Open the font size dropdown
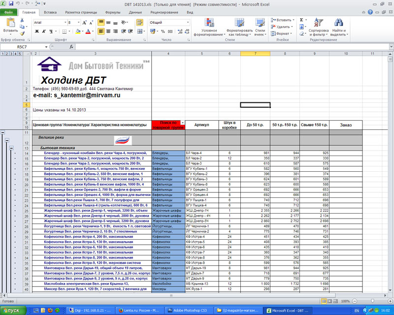Image resolution: width=394 pixels, height=315 pixels. (x=79, y=23)
